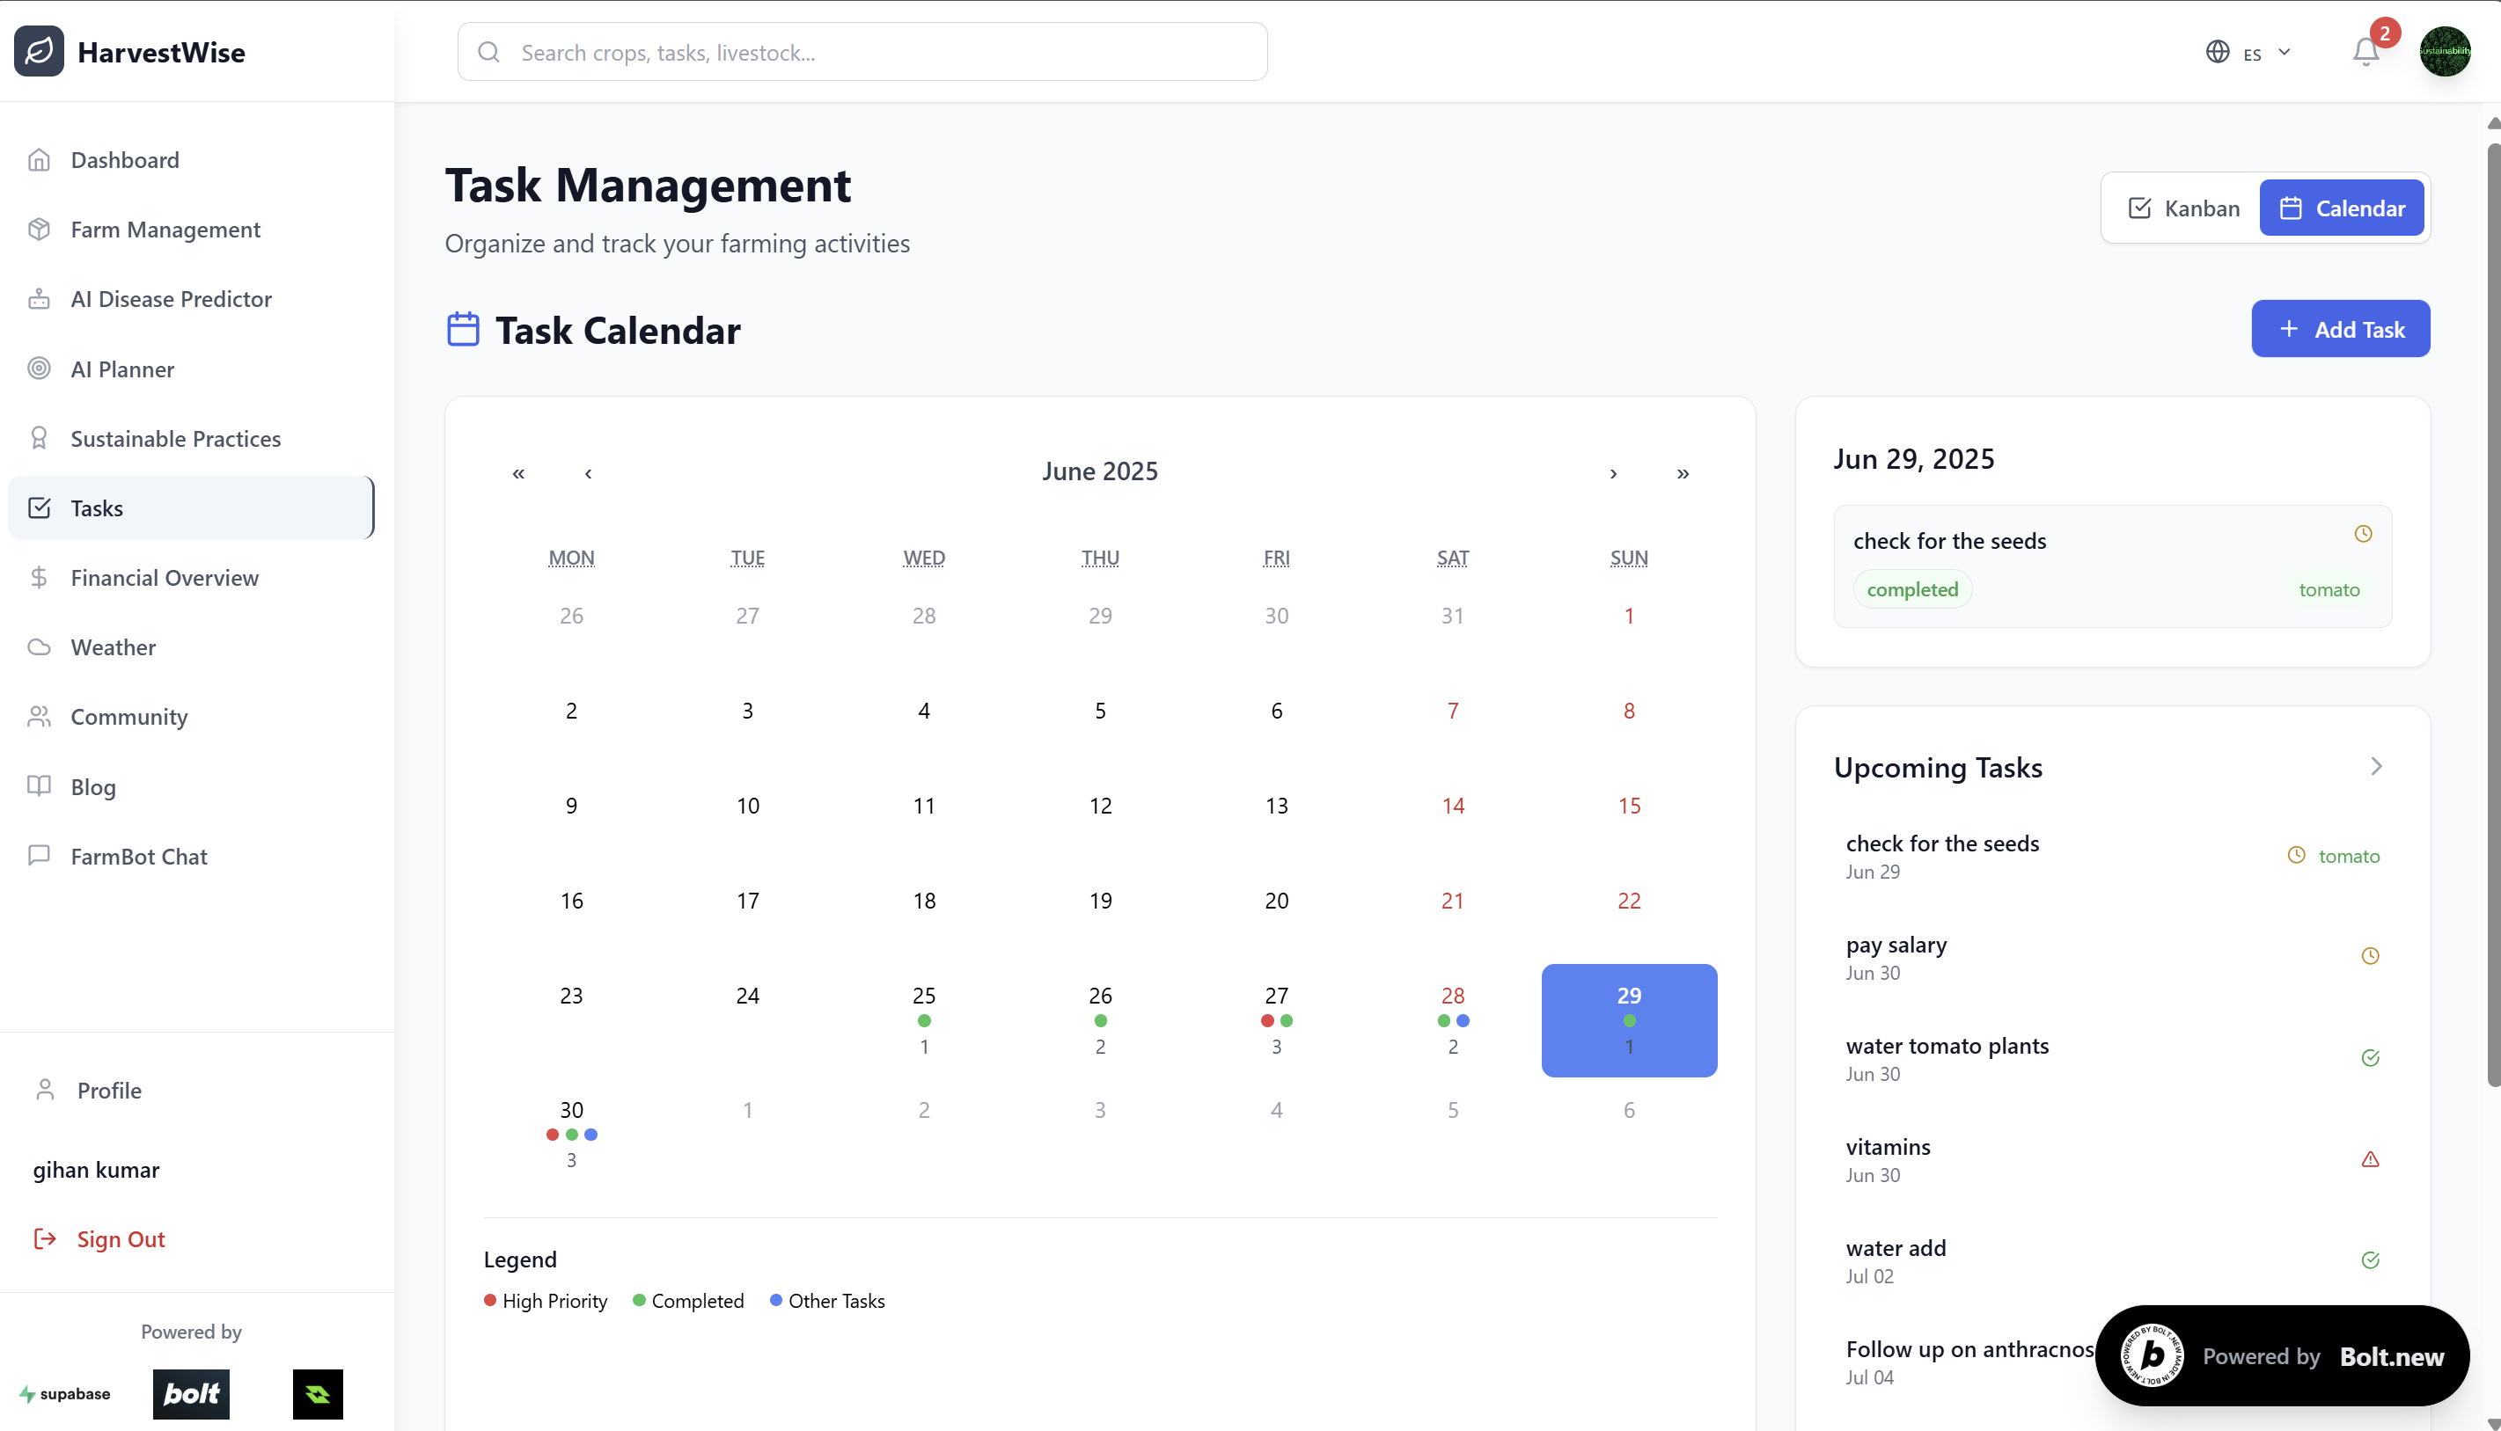Click the clock icon on Jun 29 task card

pyautogui.click(x=2364, y=534)
